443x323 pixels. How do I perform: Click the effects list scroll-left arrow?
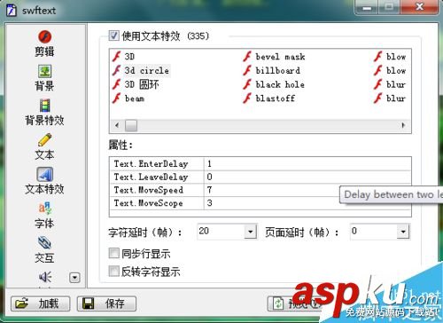pyautogui.click(x=117, y=125)
